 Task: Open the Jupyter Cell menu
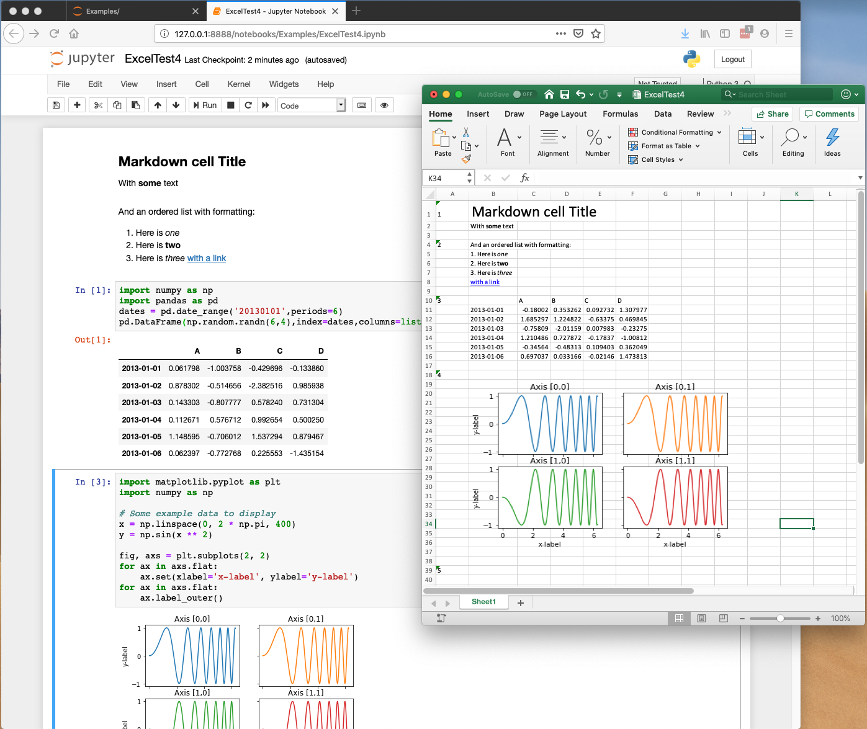pyautogui.click(x=202, y=84)
